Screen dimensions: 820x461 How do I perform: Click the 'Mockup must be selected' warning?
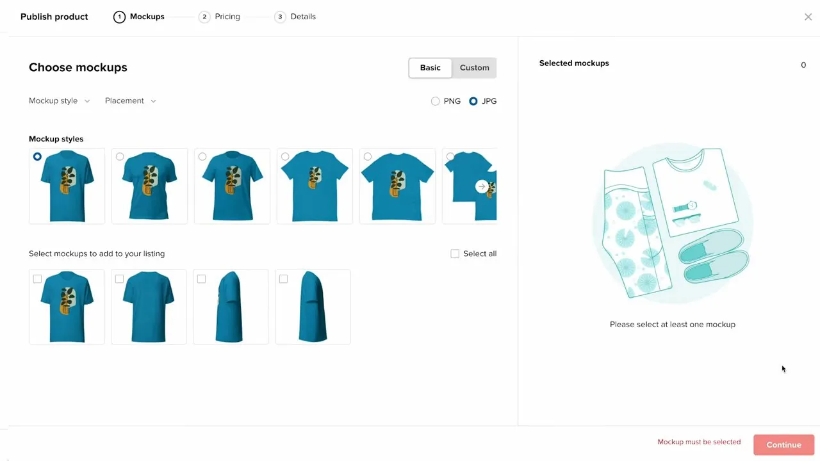click(x=699, y=442)
